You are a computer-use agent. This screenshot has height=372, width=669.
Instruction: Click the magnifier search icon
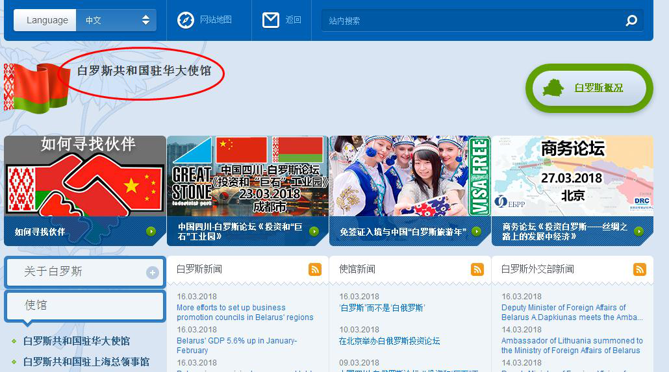click(631, 21)
